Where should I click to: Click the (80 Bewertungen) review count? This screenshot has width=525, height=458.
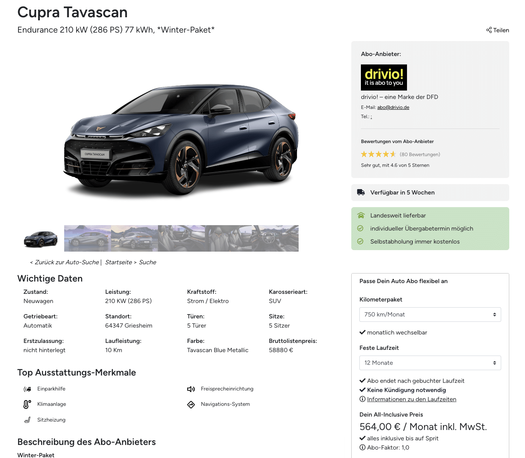(x=420, y=155)
